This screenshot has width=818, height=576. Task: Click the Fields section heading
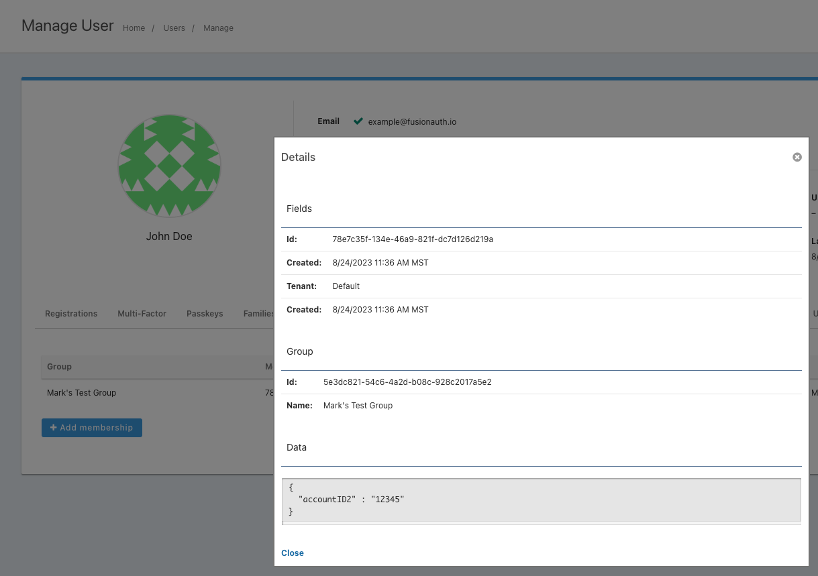299,209
